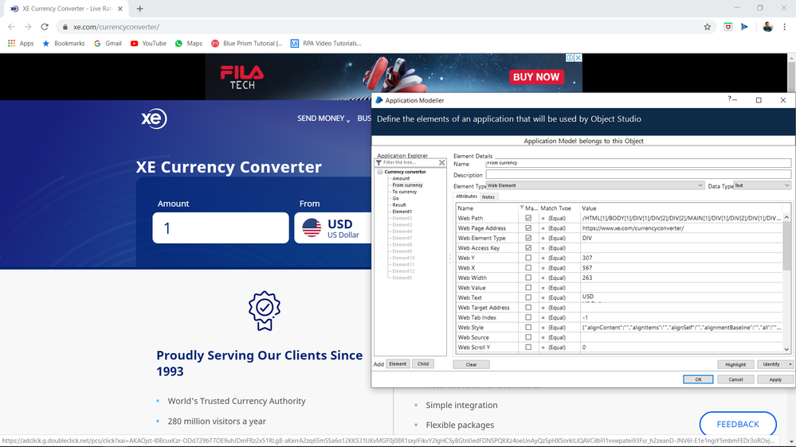Open the Identify button dropdown arrow
Image resolution: width=796 pixels, height=447 pixels.
click(790, 364)
